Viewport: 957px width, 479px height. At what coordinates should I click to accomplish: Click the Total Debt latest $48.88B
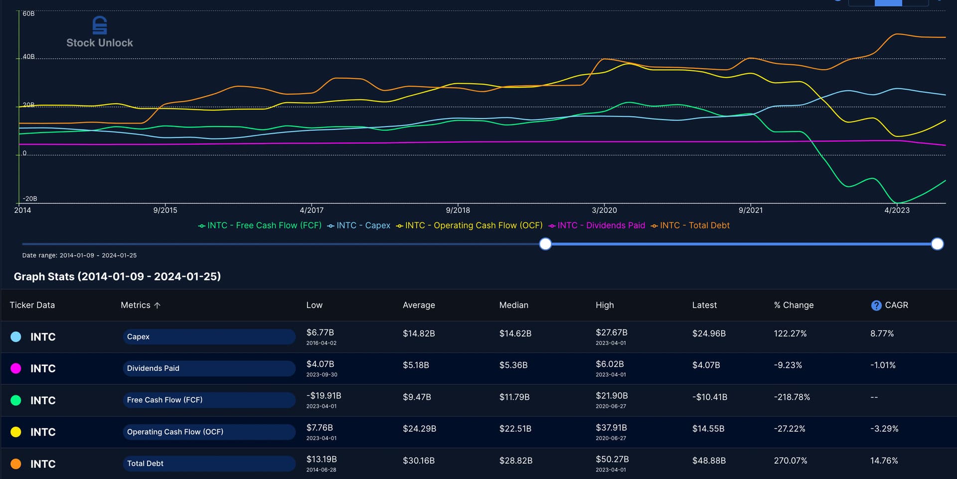point(709,461)
